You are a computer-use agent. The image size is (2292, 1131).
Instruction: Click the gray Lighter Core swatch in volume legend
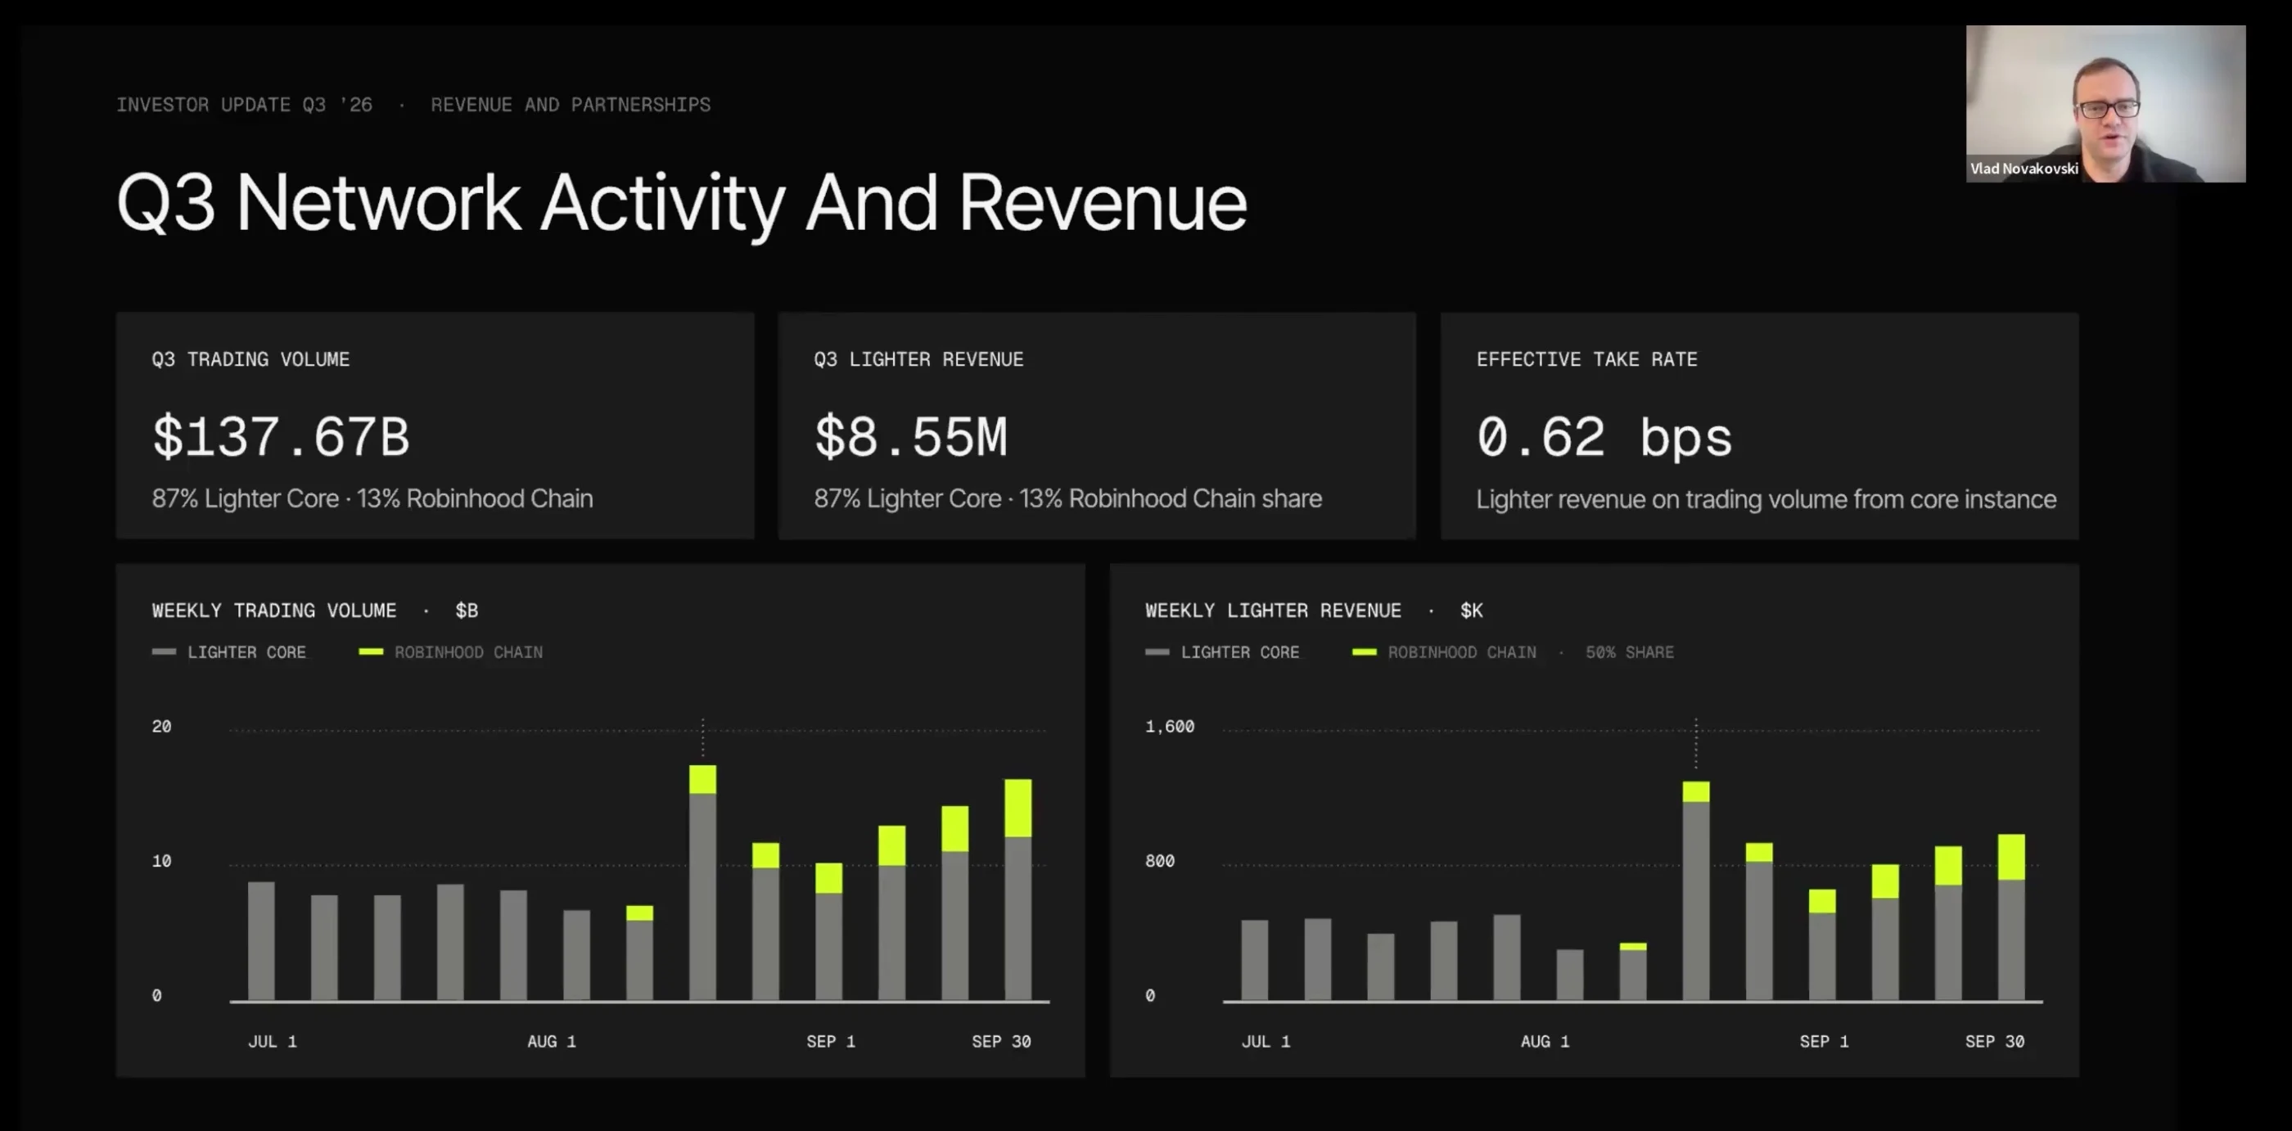coord(164,651)
